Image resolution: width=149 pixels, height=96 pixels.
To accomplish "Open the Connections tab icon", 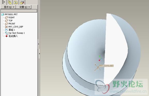I will pos(22,2).
